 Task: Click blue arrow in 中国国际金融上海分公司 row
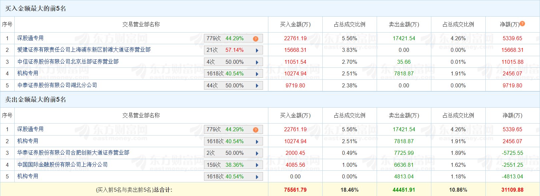(x=257, y=165)
